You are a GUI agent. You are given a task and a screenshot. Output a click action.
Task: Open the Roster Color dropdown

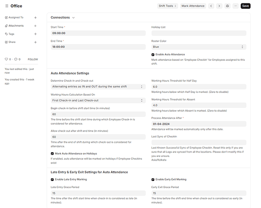199,47
